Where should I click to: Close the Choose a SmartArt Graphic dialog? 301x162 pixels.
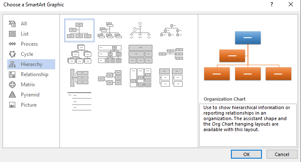point(291,4)
